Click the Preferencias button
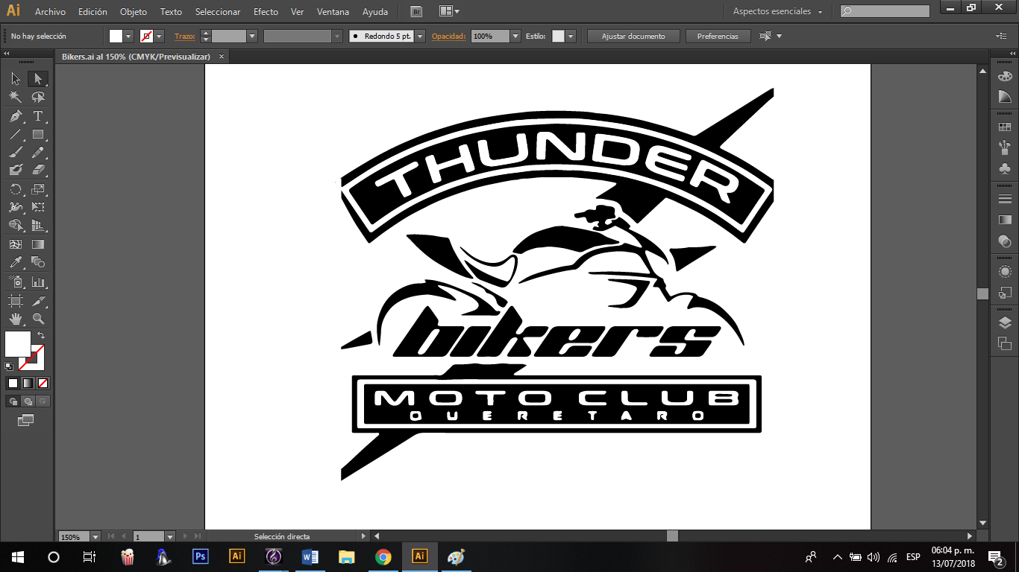Image resolution: width=1019 pixels, height=572 pixels. [x=718, y=36]
